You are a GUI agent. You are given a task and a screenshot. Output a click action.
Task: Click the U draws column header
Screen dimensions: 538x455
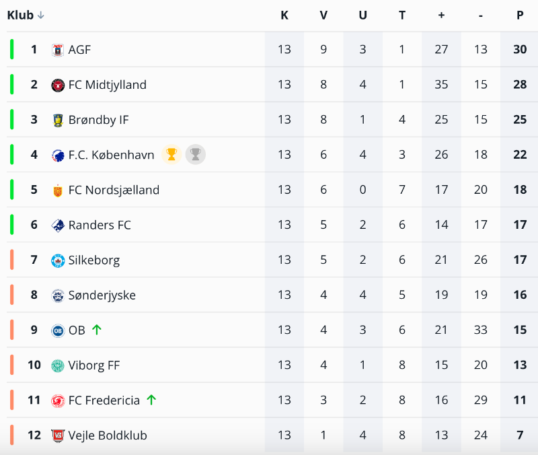[363, 15]
